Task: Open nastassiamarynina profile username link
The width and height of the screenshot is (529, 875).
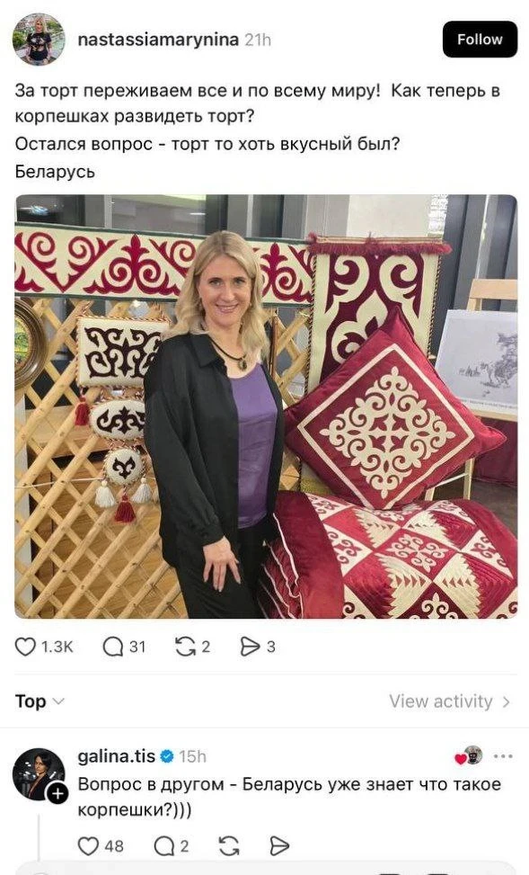Action: tap(158, 40)
